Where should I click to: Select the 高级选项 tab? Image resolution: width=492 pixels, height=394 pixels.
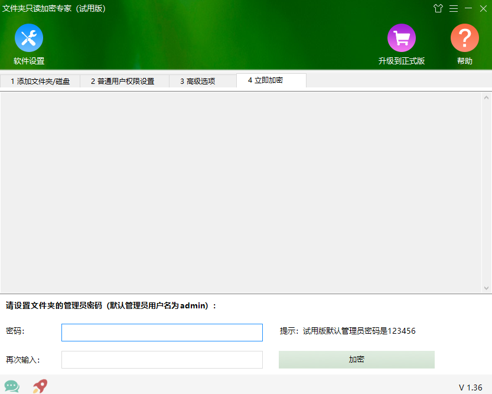tap(203, 81)
